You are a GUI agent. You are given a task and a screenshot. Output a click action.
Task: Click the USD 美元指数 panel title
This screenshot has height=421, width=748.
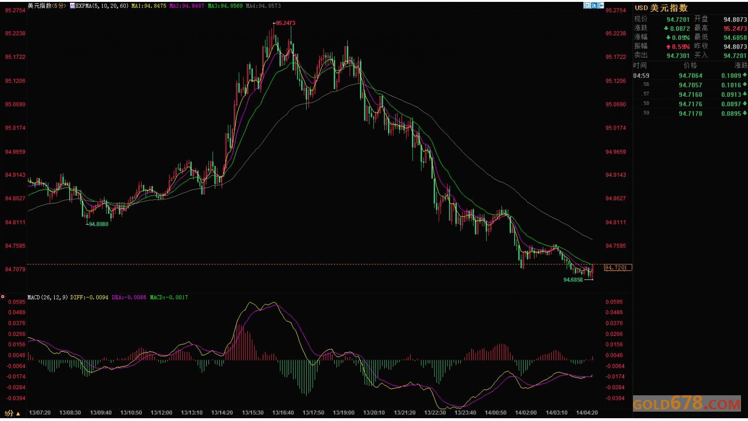click(661, 8)
